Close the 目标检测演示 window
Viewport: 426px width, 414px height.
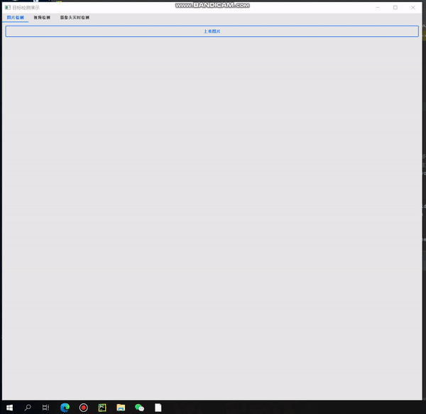tap(413, 8)
